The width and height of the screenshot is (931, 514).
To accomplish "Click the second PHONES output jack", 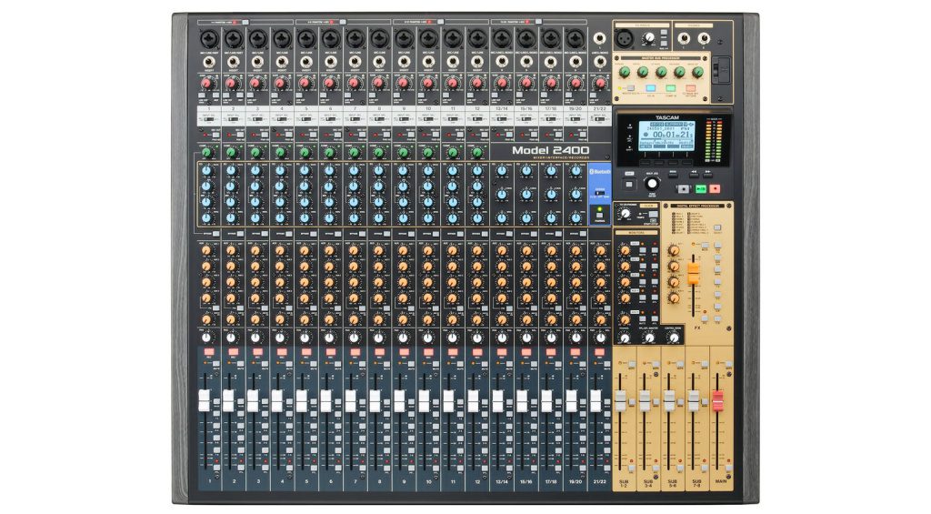I will [704, 39].
